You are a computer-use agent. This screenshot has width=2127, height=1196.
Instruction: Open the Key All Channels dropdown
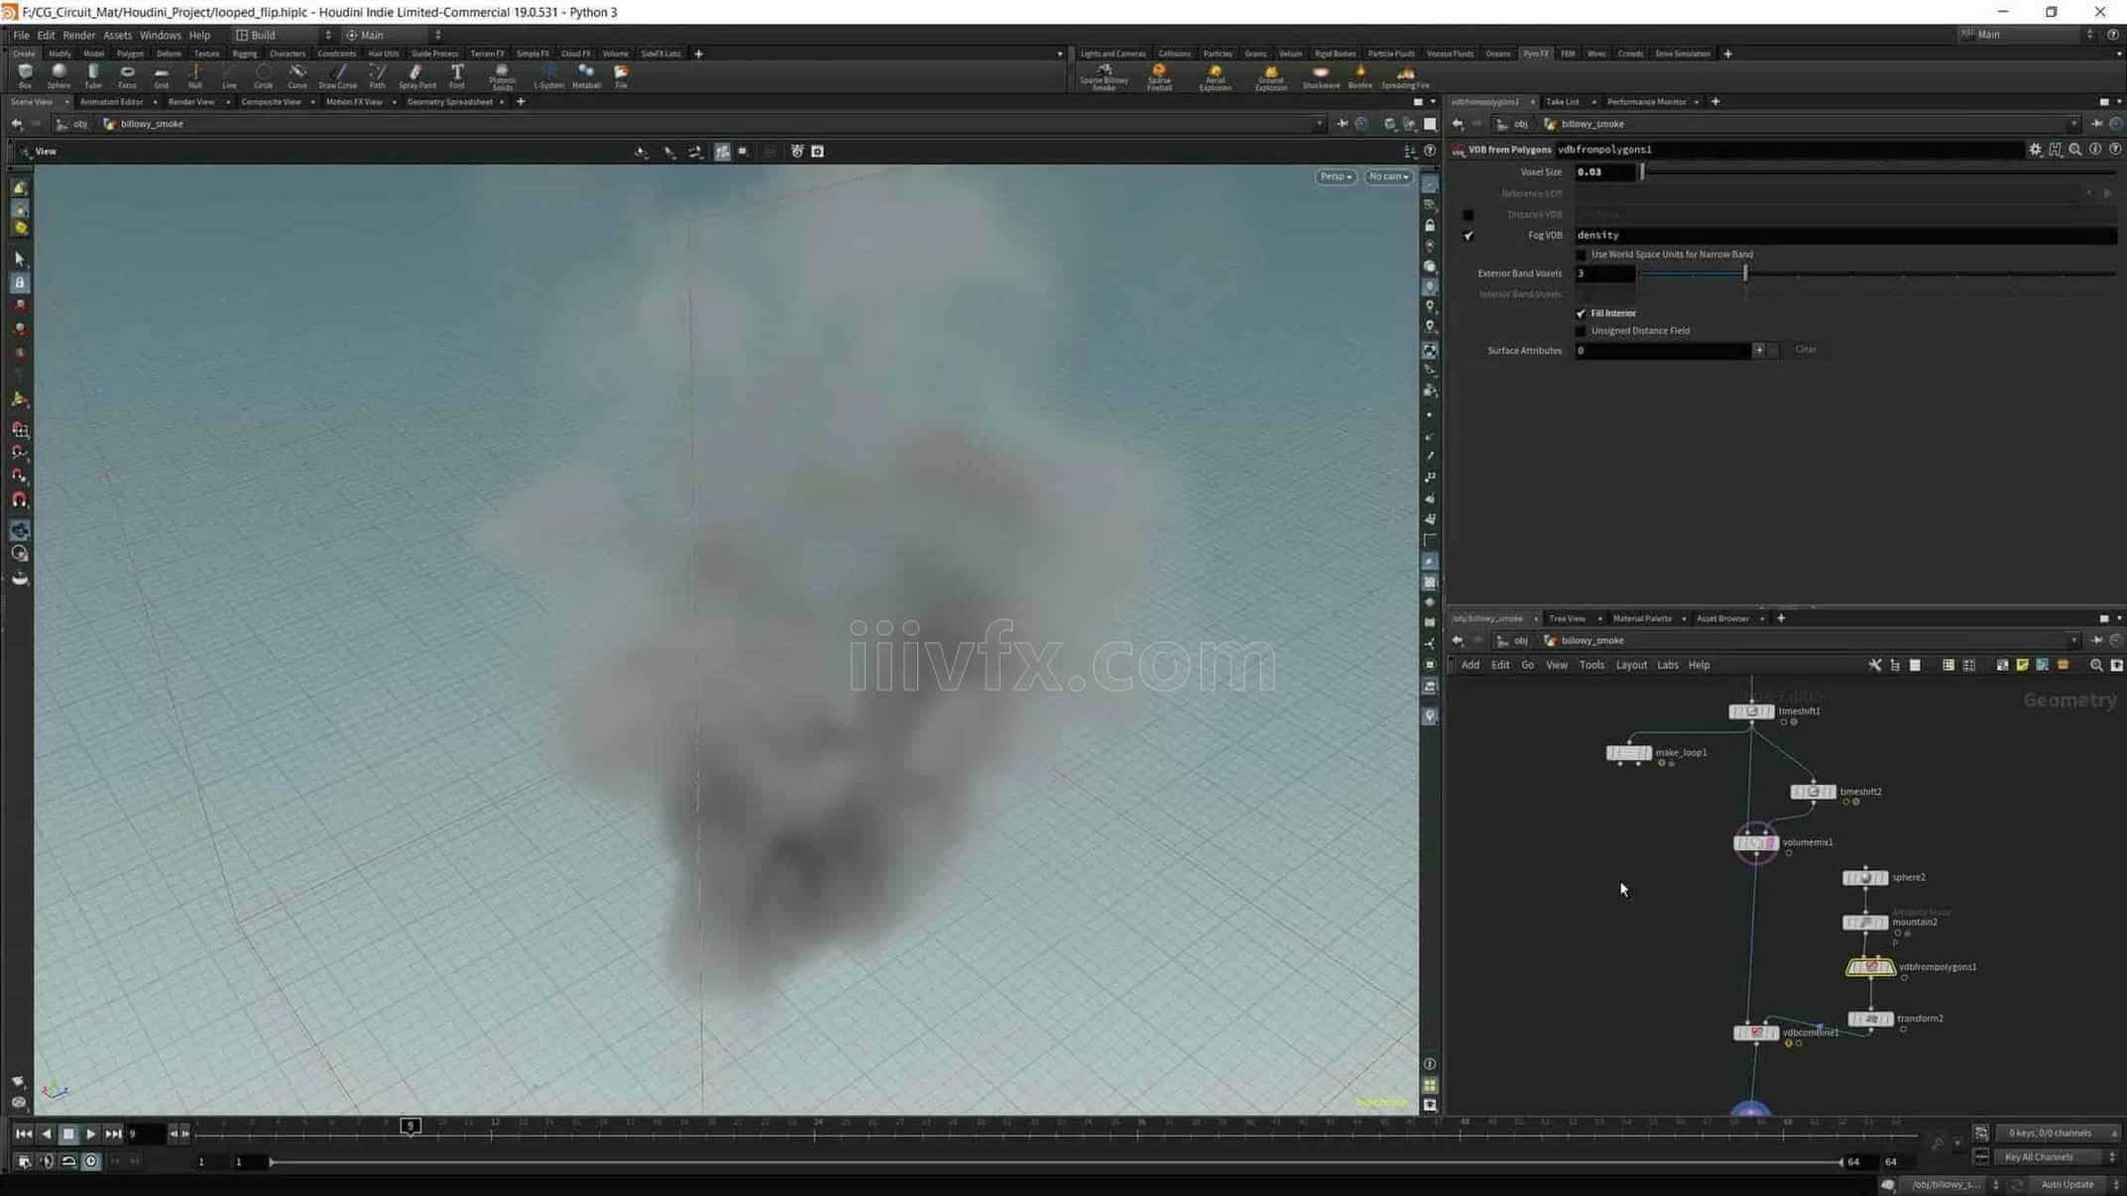[x=2058, y=1156]
